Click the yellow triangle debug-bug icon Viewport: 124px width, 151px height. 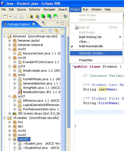point(37,16)
